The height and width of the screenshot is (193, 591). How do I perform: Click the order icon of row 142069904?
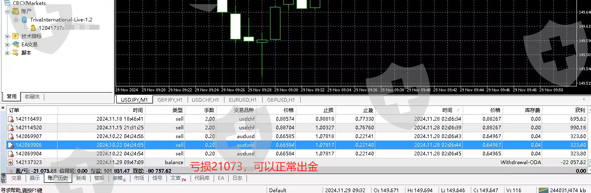click(x=11, y=153)
